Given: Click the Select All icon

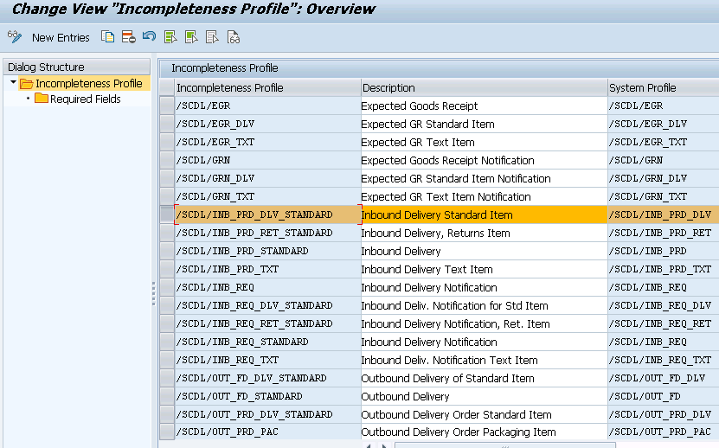Looking at the screenshot, I should tap(170, 37).
